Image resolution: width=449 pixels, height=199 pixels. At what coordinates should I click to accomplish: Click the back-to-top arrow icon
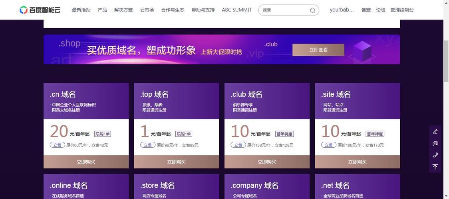coord(435,167)
